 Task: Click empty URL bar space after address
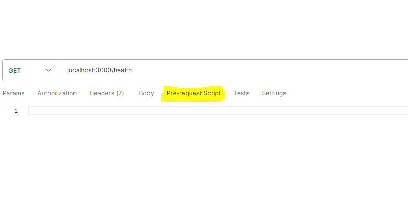tap(268, 70)
